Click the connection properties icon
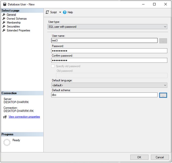The width and height of the screenshot is (172, 163). tap(5, 117)
